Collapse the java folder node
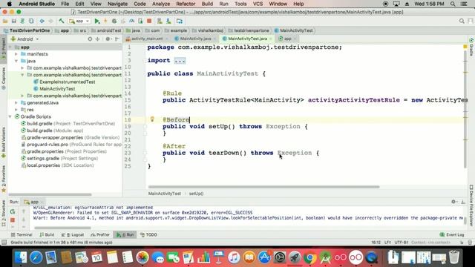The image size is (475, 267). click(x=16, y=61)
